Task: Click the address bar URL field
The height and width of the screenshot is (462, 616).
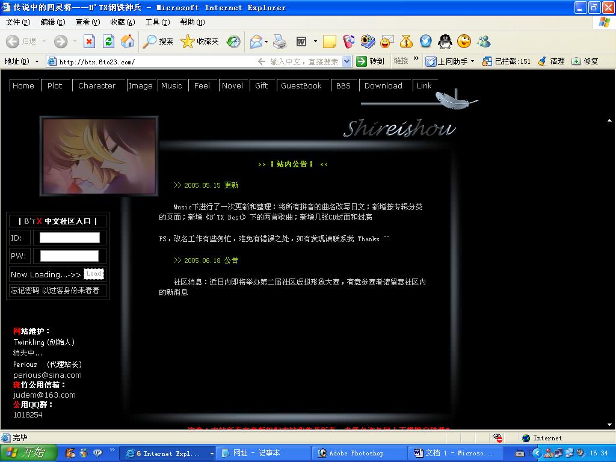Action: (157, 61)
